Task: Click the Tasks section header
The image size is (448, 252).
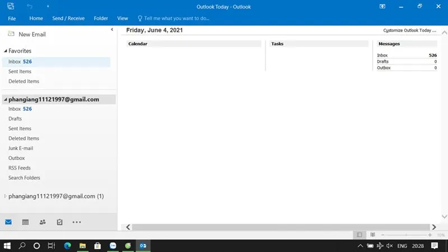Action: (x=319, y=44)
